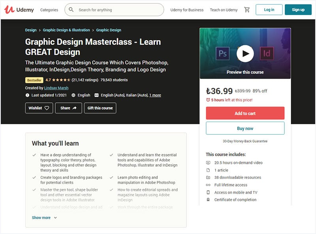Click the search magnifier icon
This screenshot has height=234, width=316.
pyautogui.click(x=71, y=9)
